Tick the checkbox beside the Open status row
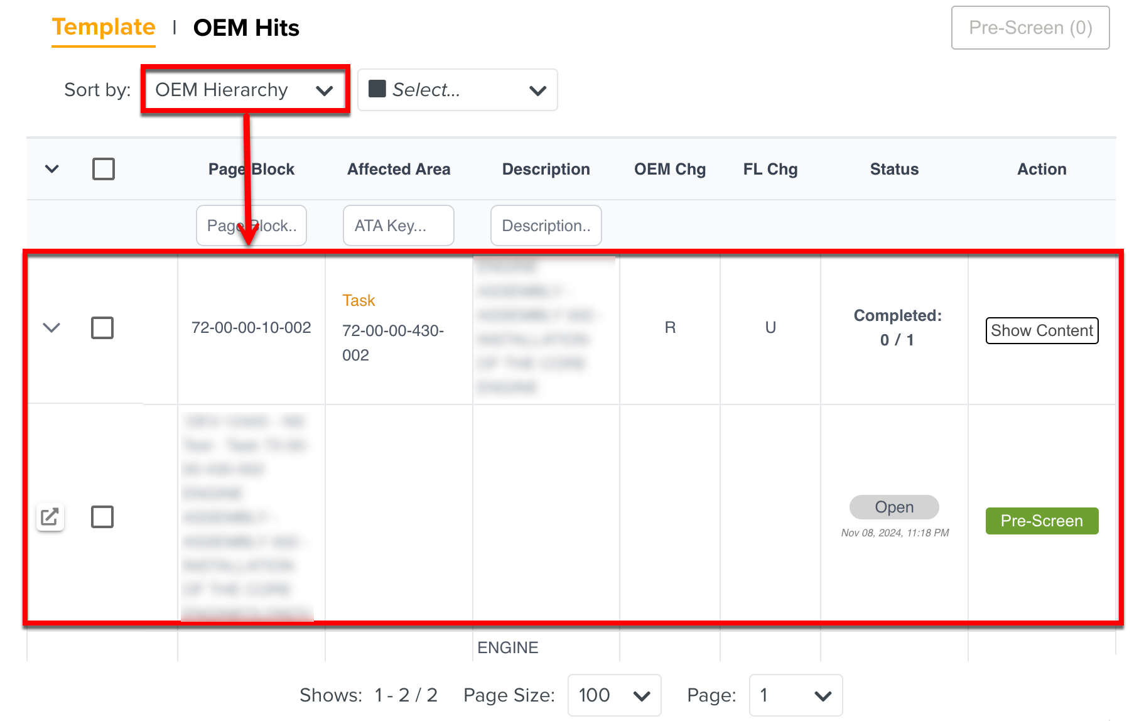The image size is (1144, 721). [102, 517]
